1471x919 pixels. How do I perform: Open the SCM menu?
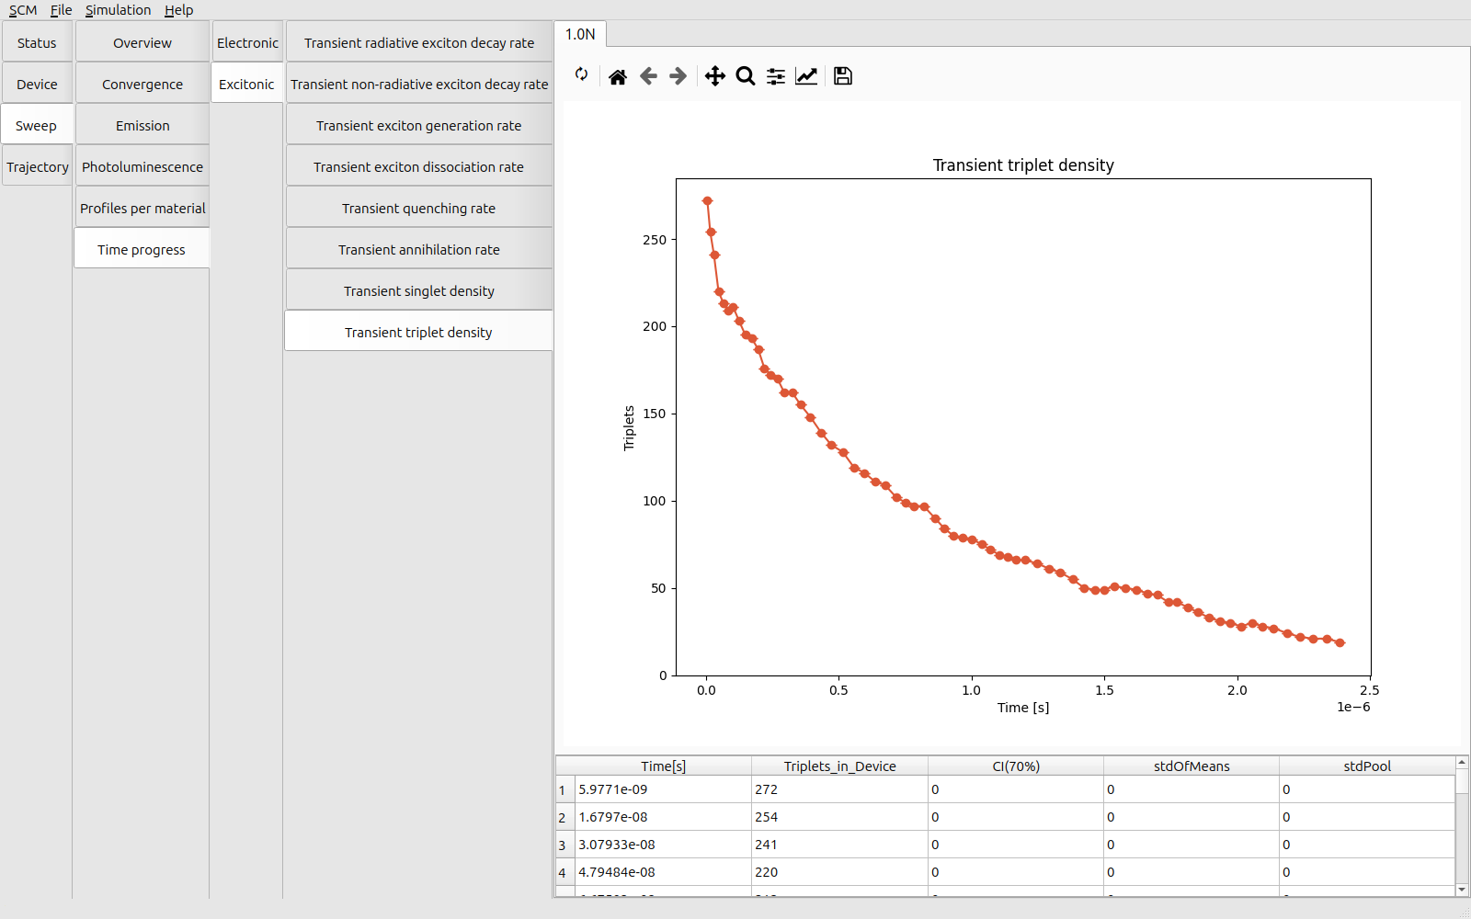click(23, 10)
